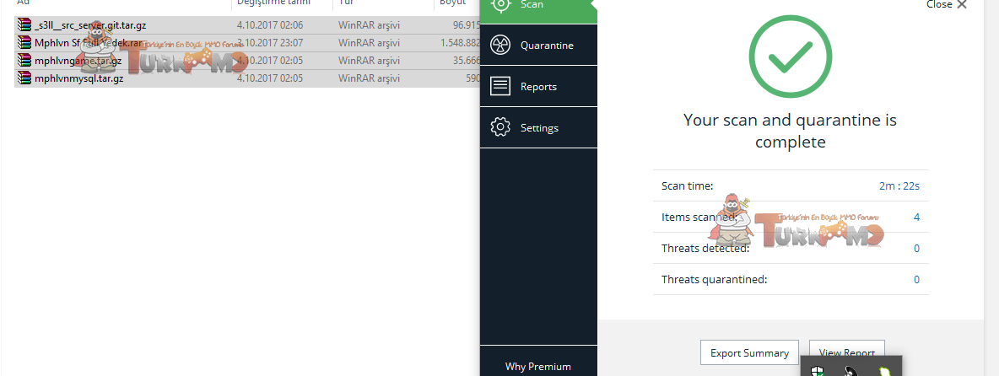Screen dimensions: 999x376
Task: Select the mphlvngame.tar.gz file row
Action: (78, 61)
